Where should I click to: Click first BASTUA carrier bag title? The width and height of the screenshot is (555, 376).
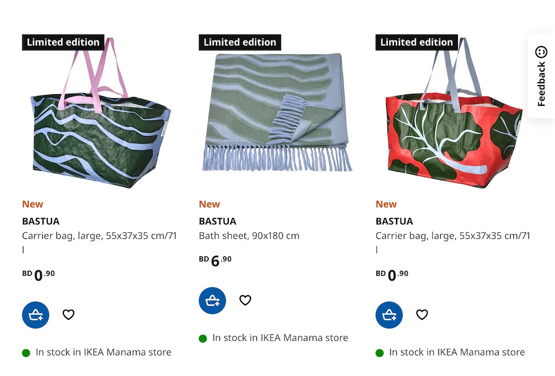pyautogui.click(x=41, y=221)
